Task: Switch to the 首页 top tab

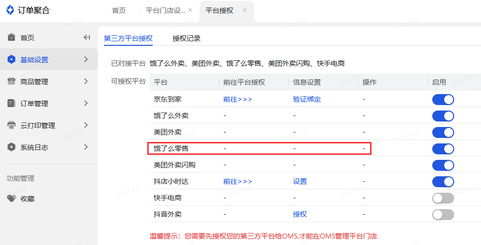Action: (119, 11)
